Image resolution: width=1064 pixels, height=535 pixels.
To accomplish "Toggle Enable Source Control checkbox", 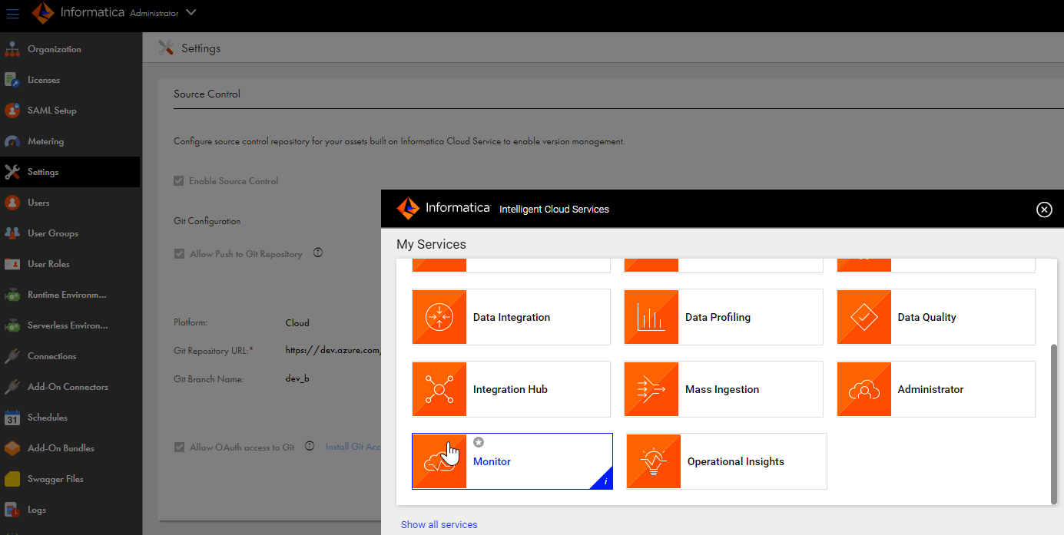I will tap(179, 181).
